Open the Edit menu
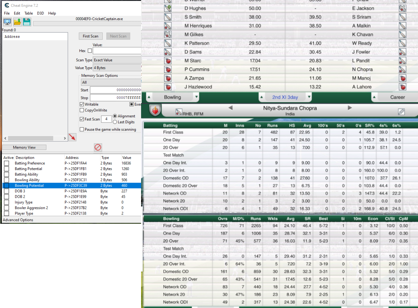 point(17,13)
